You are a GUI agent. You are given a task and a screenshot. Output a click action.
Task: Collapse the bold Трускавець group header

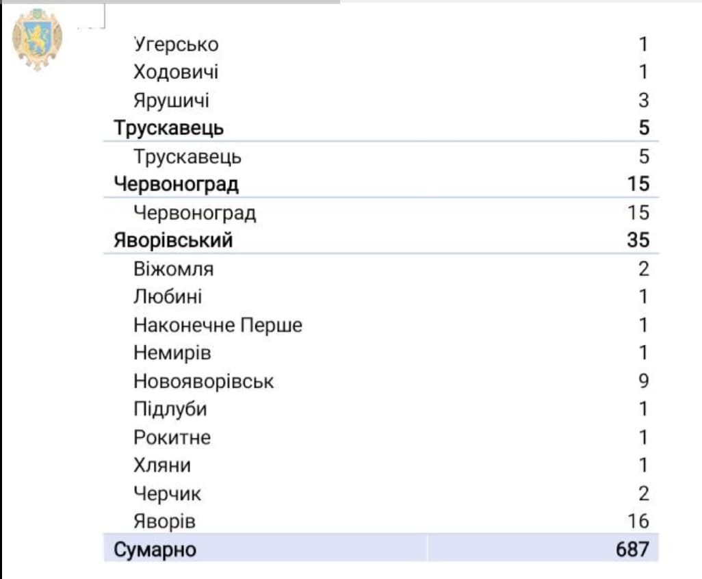[x=169, y=128]
